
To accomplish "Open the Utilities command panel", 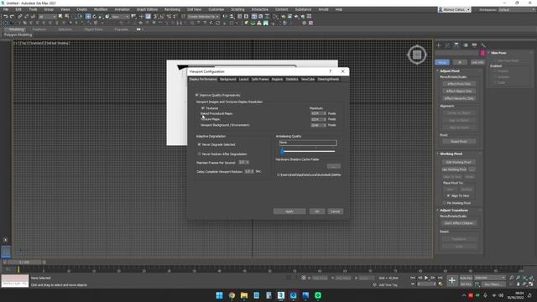I will 483,45.
